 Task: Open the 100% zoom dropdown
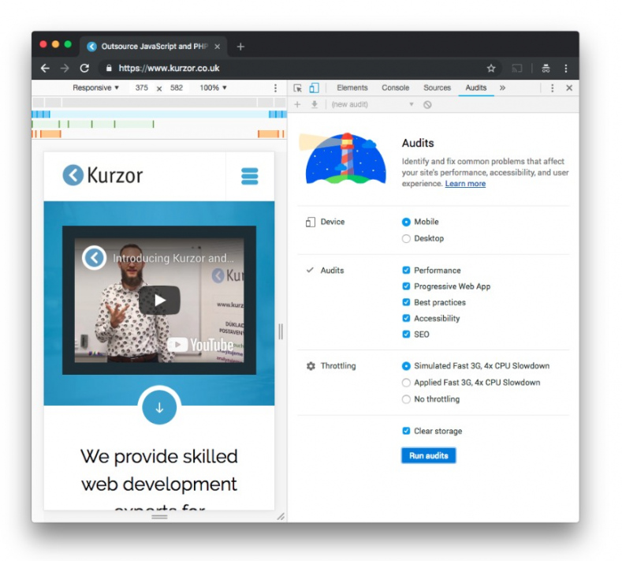coord(213,88)
